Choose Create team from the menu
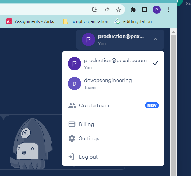The width and height of the screenshot is (191, 176). (113, 105)
